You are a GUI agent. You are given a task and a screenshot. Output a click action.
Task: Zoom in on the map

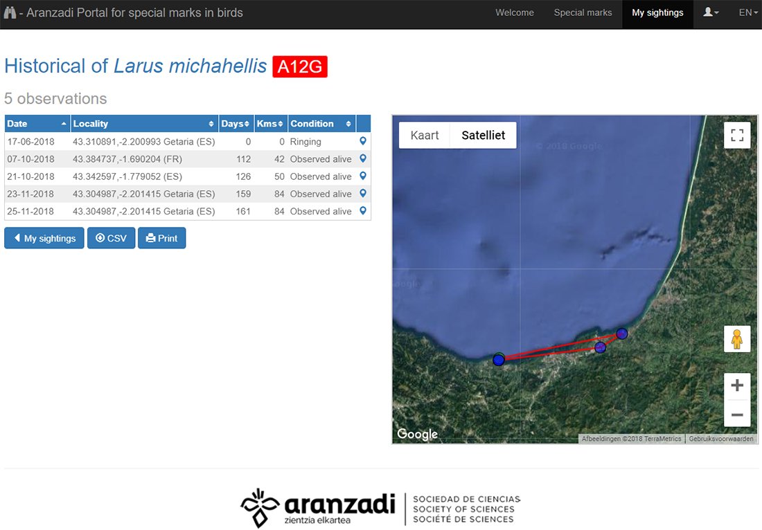tap(737, 385)
